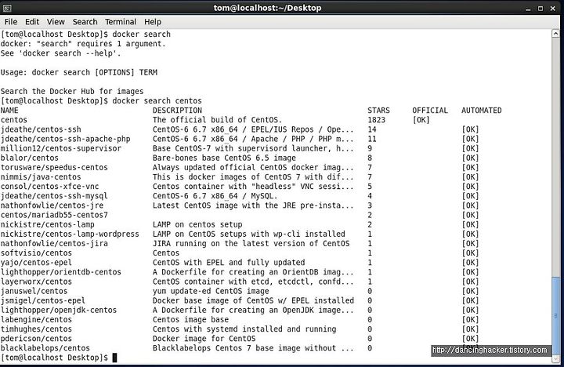Open the Search menu
Viewport: 564px width, 367px height.
tap(85, 22)
